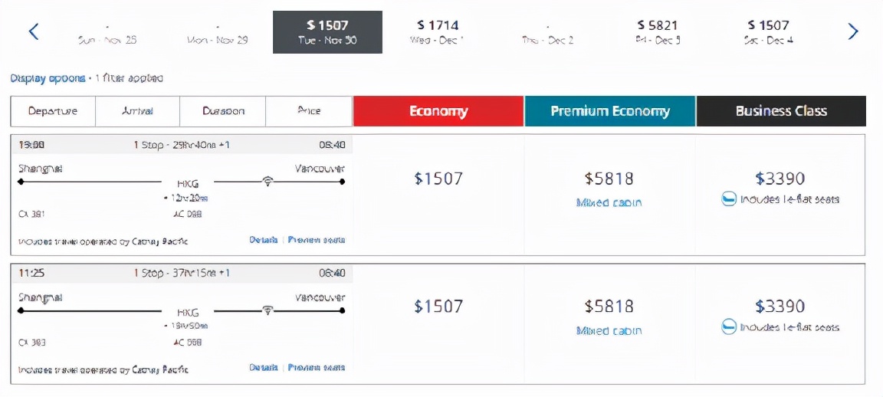Select Fri Dec 3 $5821 date
883x397 pixels.
(x=657, y=32)
